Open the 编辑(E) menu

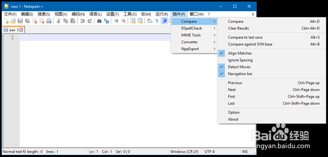pos(27,14)
